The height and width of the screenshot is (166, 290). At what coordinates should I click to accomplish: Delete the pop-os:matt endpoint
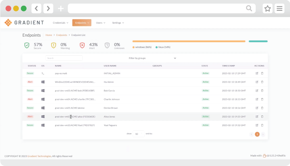coord(262,73)
